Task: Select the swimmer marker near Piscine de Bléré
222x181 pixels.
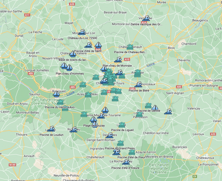Action: click(139, 84)
